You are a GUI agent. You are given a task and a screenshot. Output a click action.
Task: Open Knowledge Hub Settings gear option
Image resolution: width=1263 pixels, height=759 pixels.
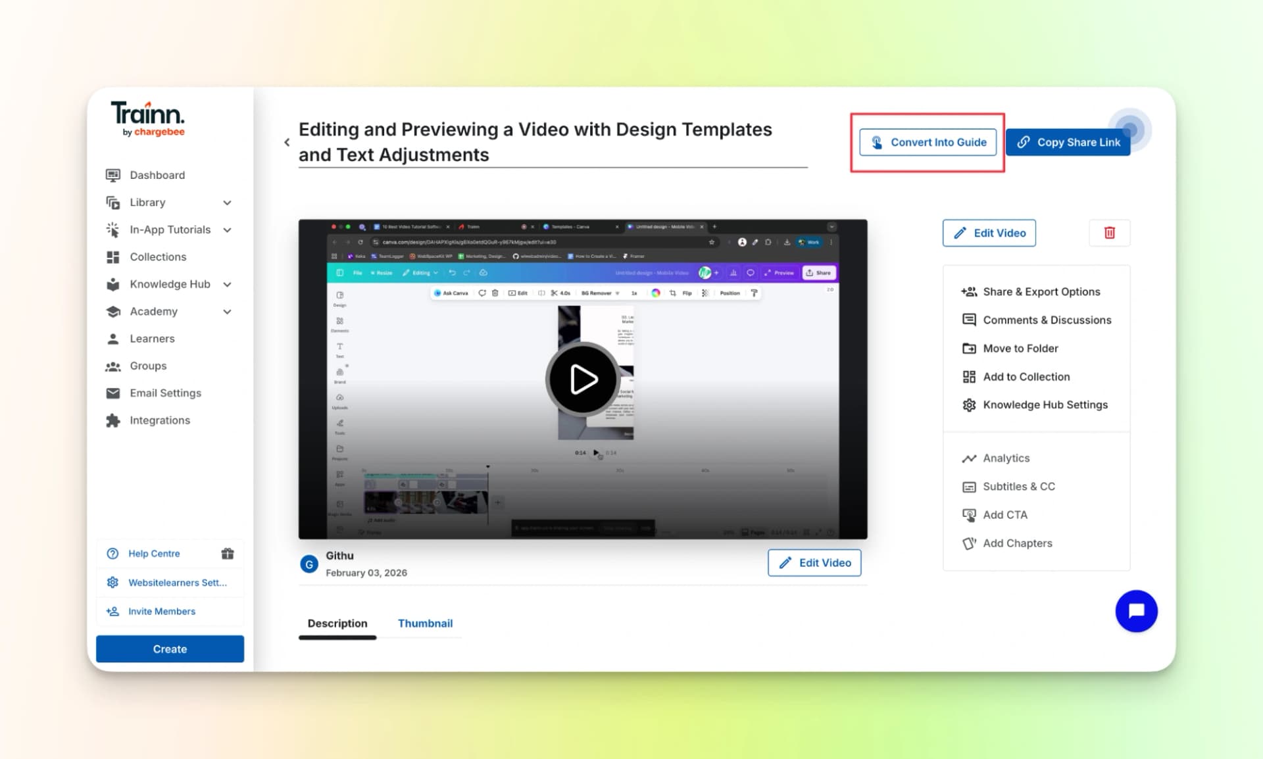click(x=1045, y=405)
